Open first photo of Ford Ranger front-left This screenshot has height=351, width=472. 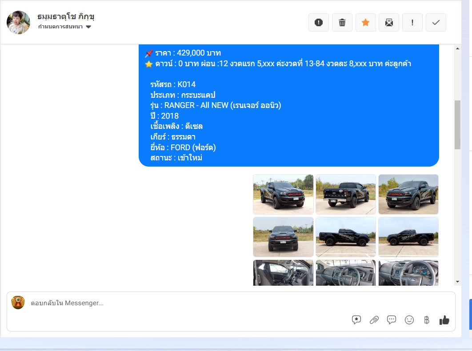point(283,195)
